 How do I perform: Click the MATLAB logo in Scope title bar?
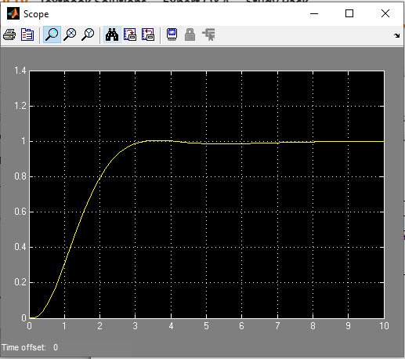13,13
